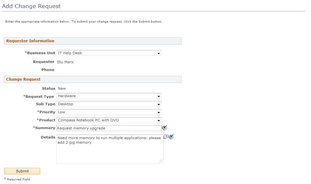Viewport: 311px width, 184px height.
Task: Click the Required Field footnote
Action: coord(17,179)
